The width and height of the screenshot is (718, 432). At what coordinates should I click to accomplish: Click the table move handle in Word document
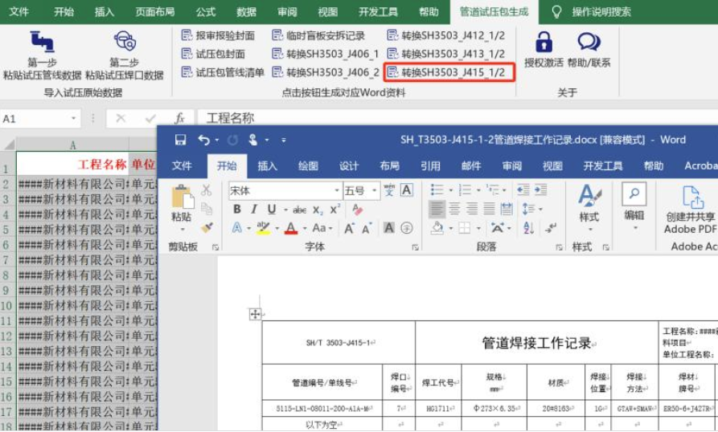pyautogui.click(x=255, y=314)
